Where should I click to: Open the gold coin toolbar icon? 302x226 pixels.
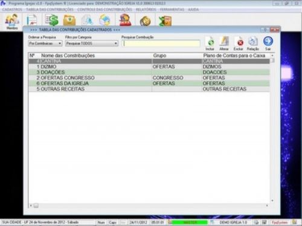tap(146, 21)
